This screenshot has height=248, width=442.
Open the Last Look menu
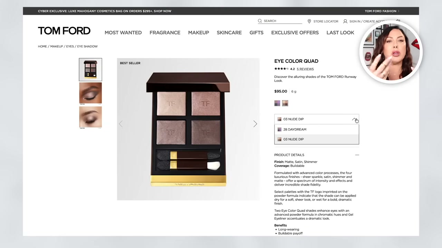[340, 33]
